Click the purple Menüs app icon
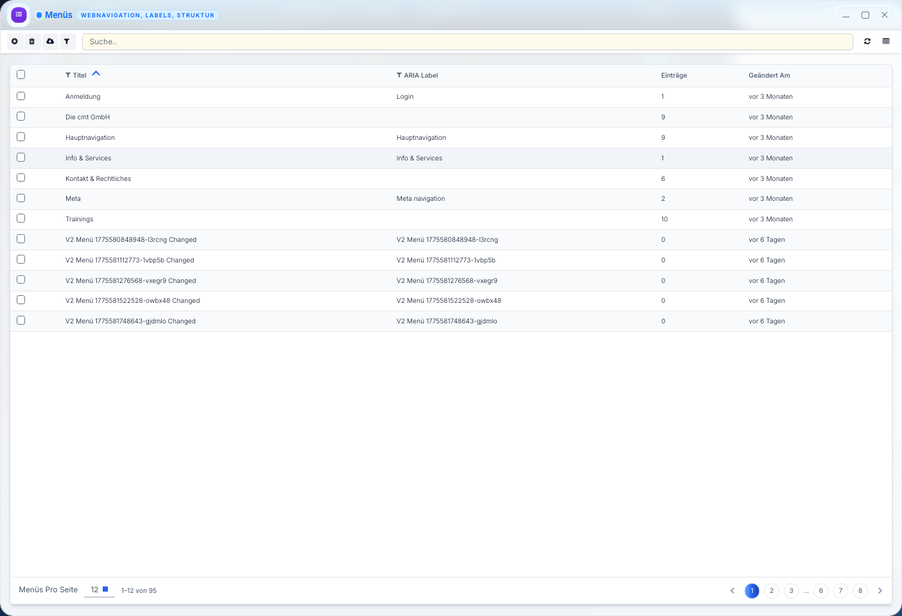The height and width of the screenshot is (616, 902). point(19,15)
